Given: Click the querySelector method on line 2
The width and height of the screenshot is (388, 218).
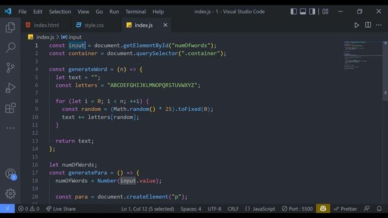Looking at the screenshot, I should click(x=157, y=53).
